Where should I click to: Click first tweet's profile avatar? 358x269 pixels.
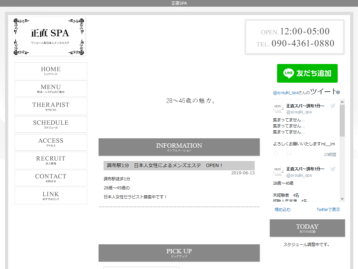click(278, 108)
